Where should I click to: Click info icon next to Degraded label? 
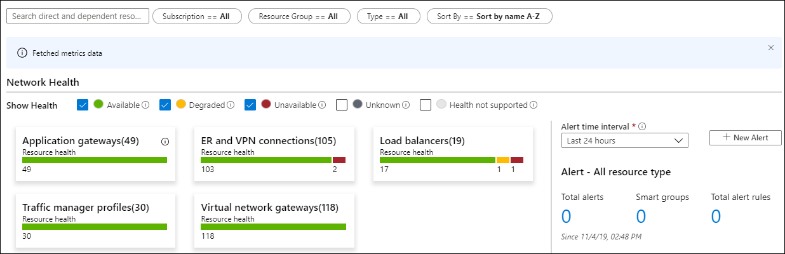(x=231, y=105)
